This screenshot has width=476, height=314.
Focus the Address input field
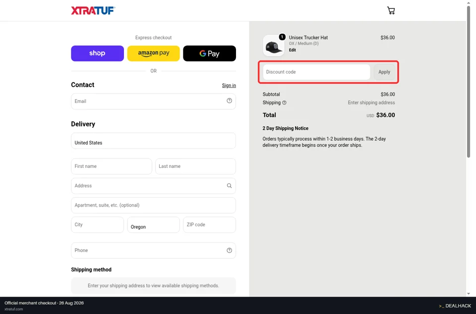coord(153,186)
